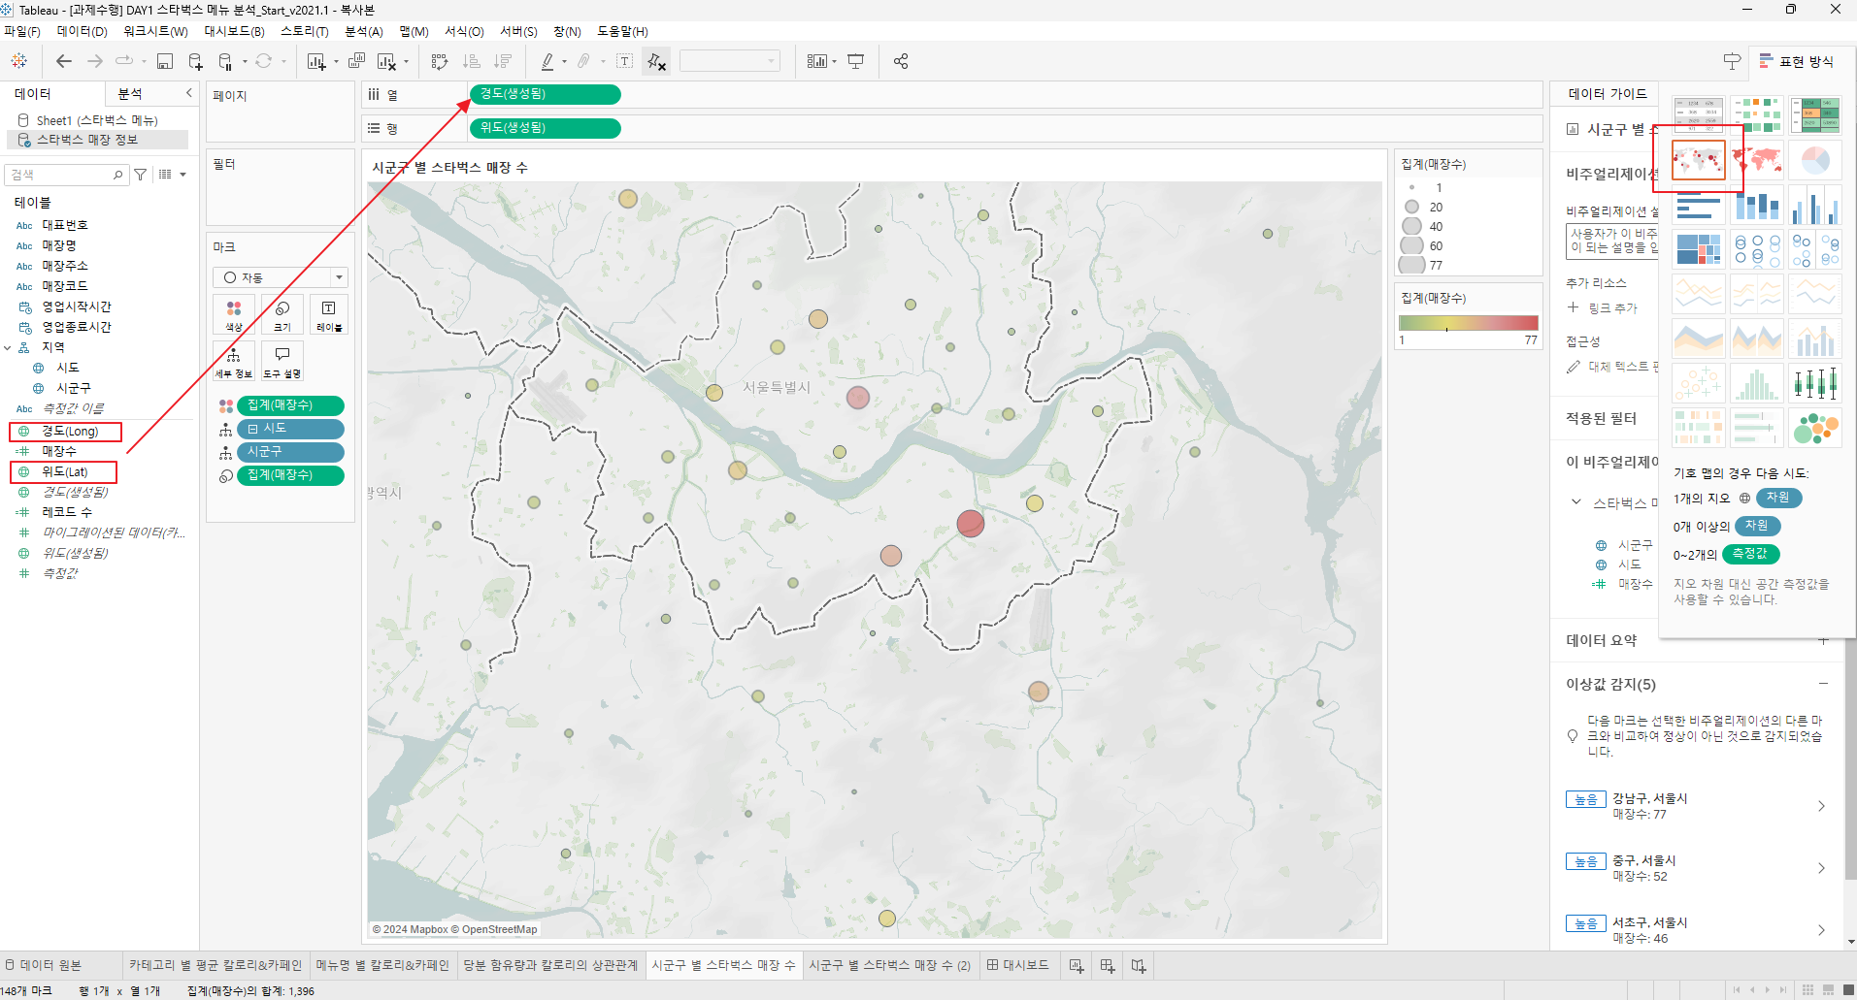Viewport: 1857px width, 1000px height.
Task: Click the Tableau start page logo icon
Action: pyautogui.click(x=19, y=61)
